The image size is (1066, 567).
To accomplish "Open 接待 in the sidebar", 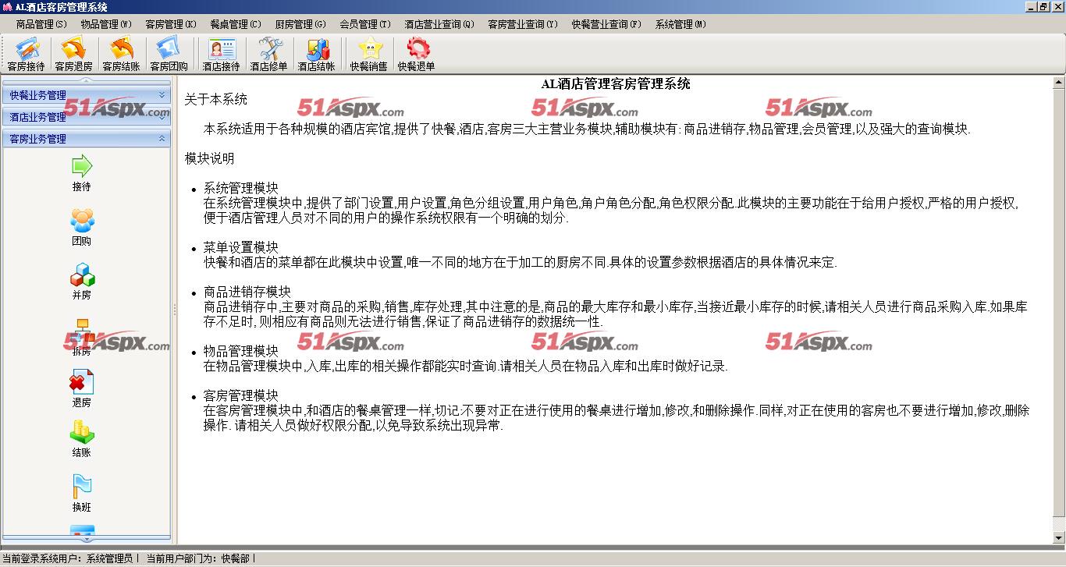I will click(81, 173).
